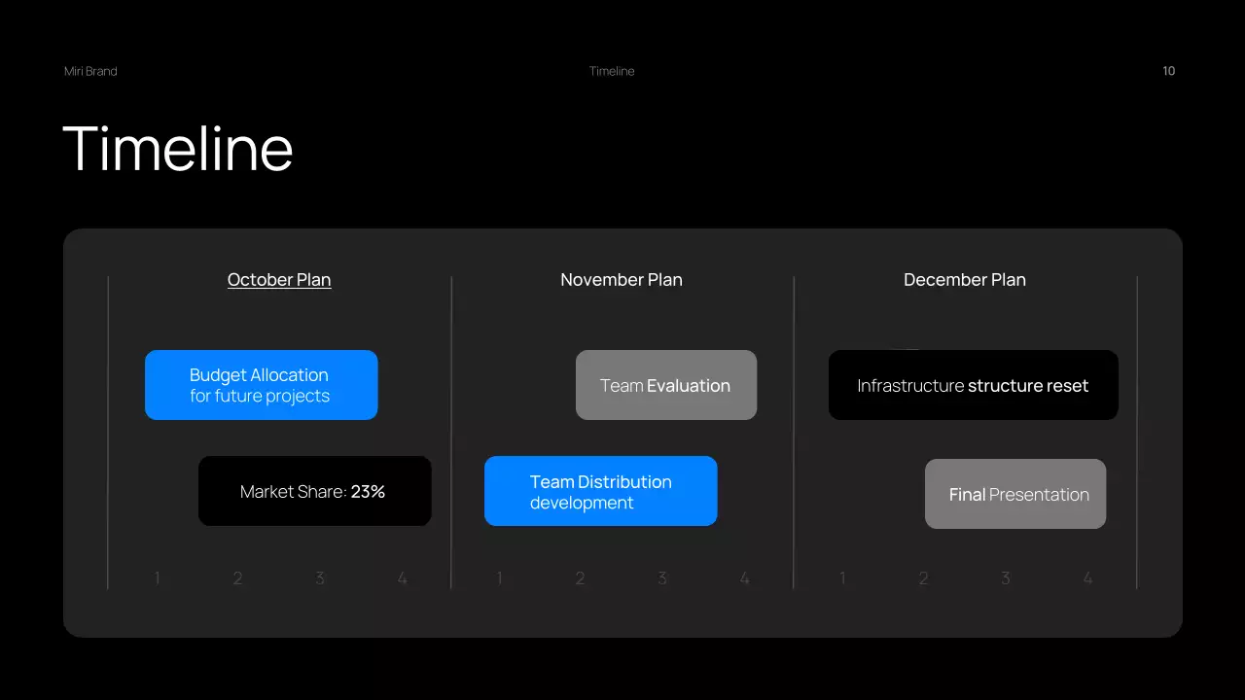The height and width of the screenshot is (700, 1245).
Task: Click week 2 marker in November
Action: pos(580,578)
